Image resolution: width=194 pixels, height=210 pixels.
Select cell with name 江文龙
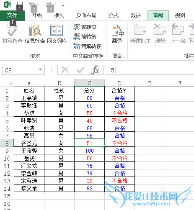pyautogui.click(x=29, y=166)
